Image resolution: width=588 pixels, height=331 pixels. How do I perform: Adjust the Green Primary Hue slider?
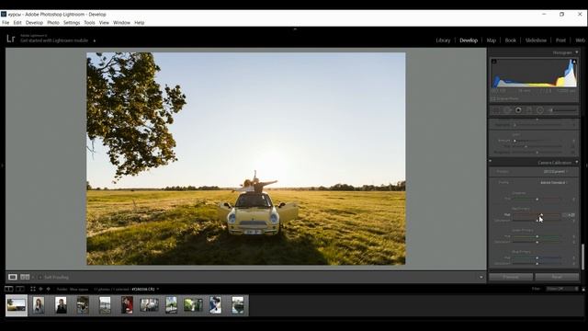pyautogui.click(x=537, y=236)
